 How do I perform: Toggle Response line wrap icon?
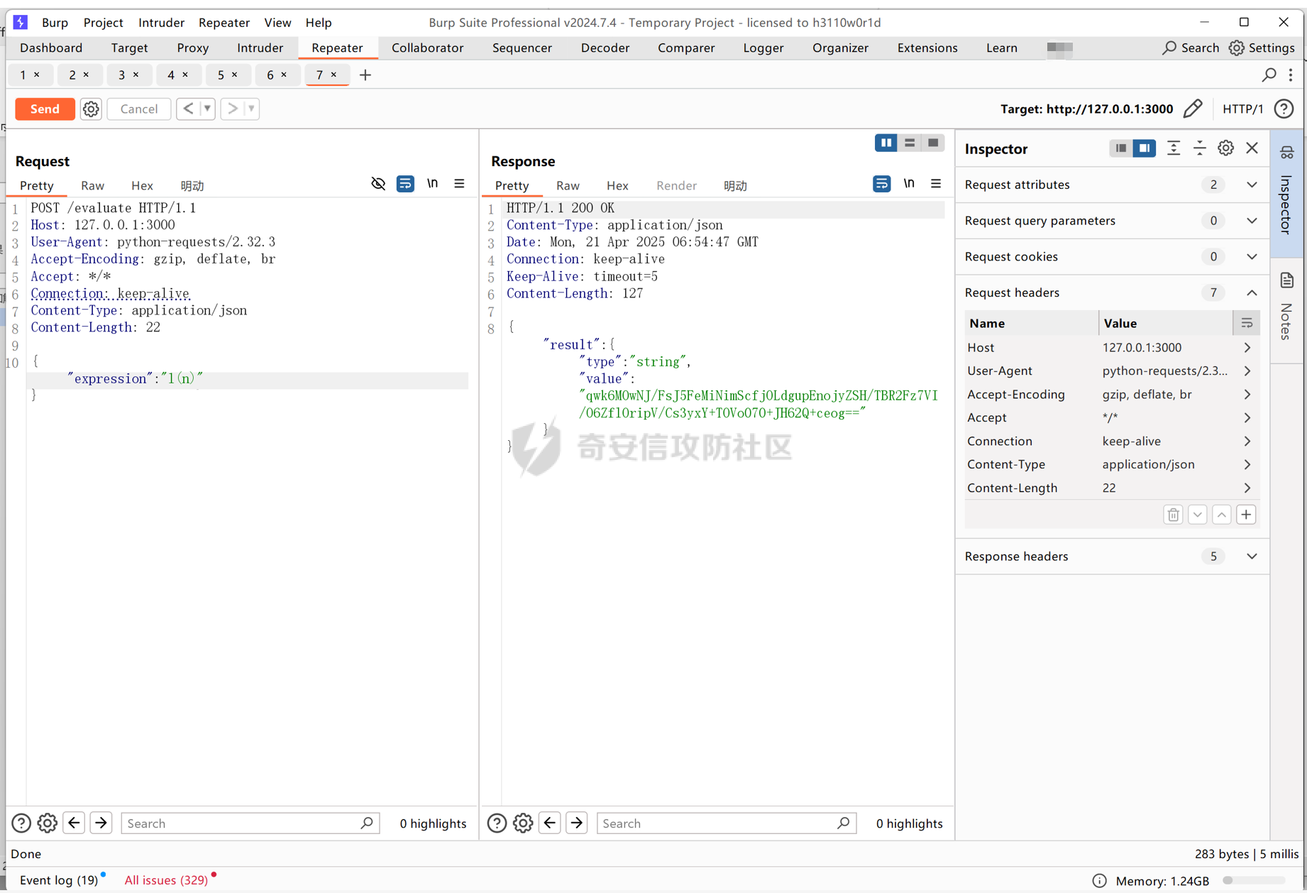881,184
